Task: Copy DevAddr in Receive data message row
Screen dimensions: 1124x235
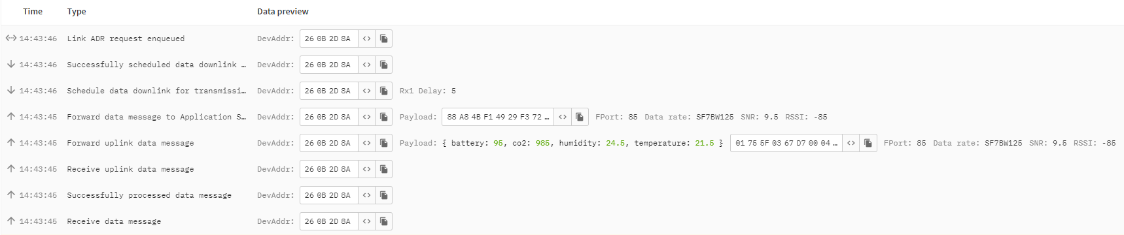Action: point(384,221)
